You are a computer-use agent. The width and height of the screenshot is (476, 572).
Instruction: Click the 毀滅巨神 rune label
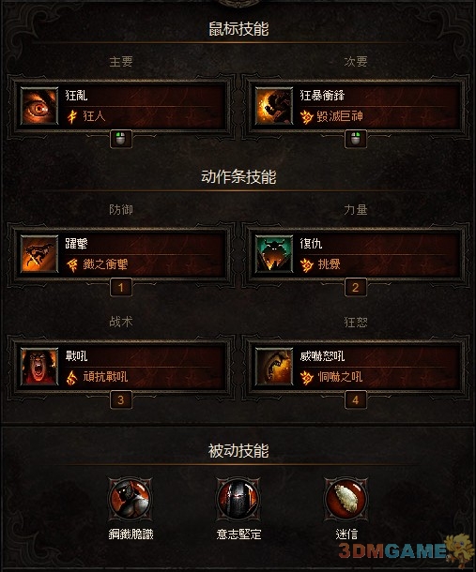tap(340, 116)
